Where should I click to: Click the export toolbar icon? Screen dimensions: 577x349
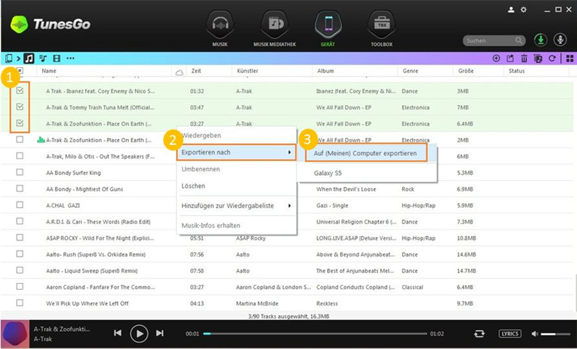510,58
